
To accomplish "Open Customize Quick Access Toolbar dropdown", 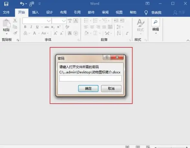I will [39, 4].
